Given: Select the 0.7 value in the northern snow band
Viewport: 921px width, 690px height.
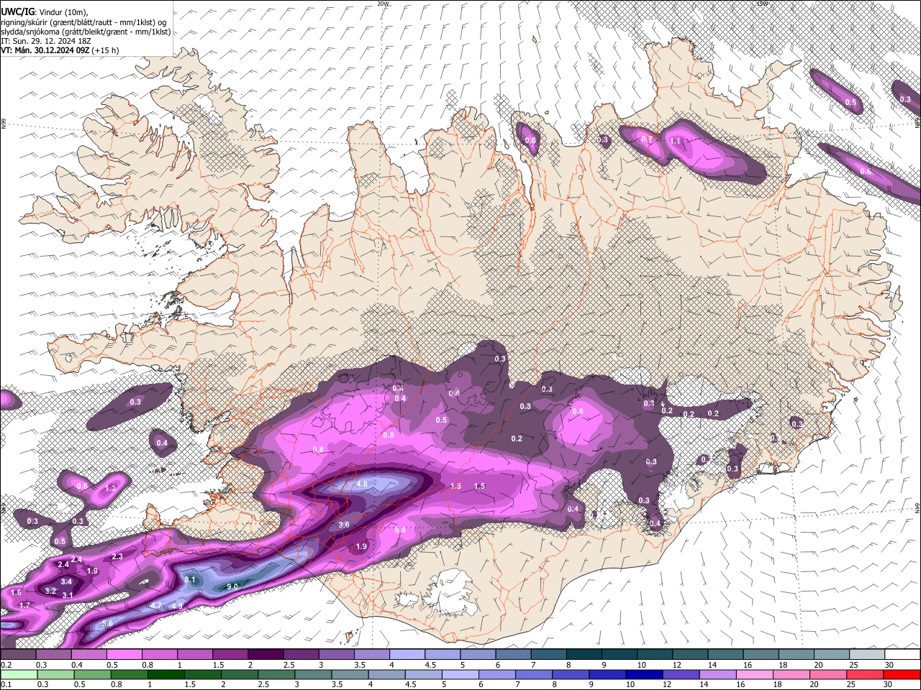Looking at the screenshot, I should tap(646, 139).
